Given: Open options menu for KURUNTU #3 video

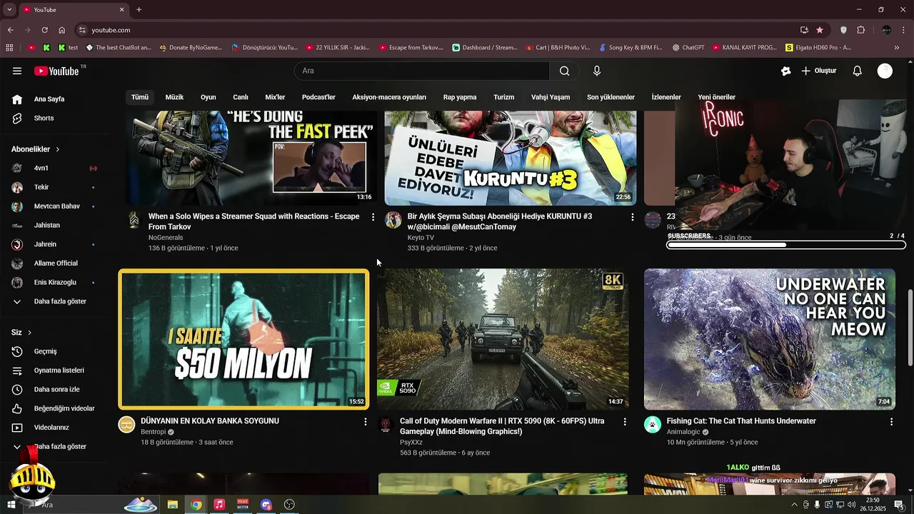Looking at the screenshot, I should pyautogui.click(x=632, y=216).
